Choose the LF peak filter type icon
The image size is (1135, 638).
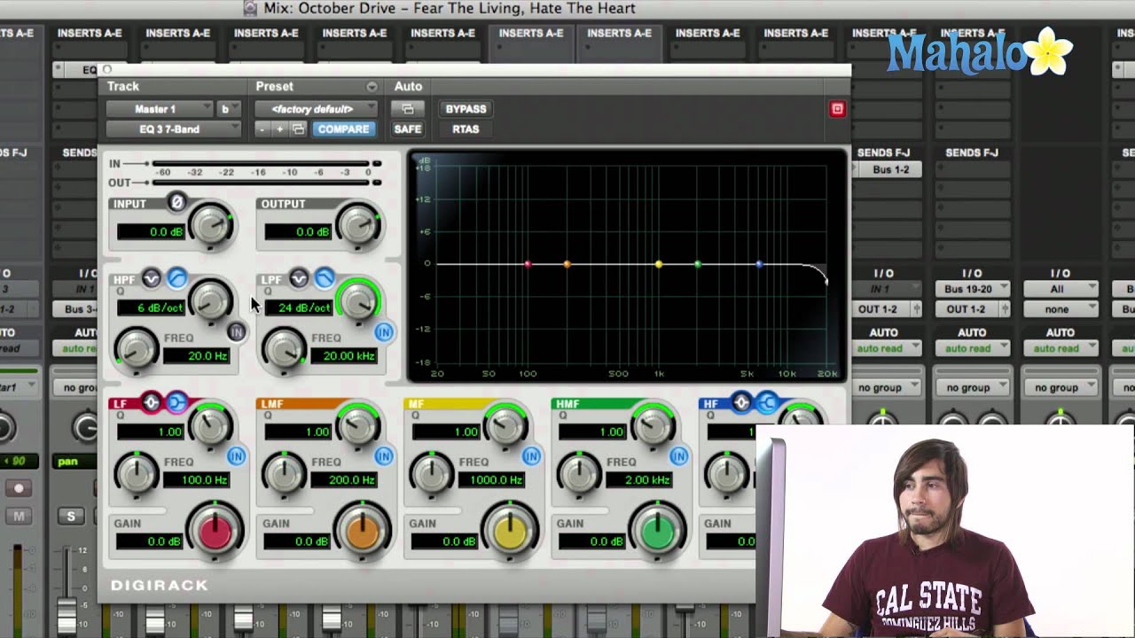152,403
